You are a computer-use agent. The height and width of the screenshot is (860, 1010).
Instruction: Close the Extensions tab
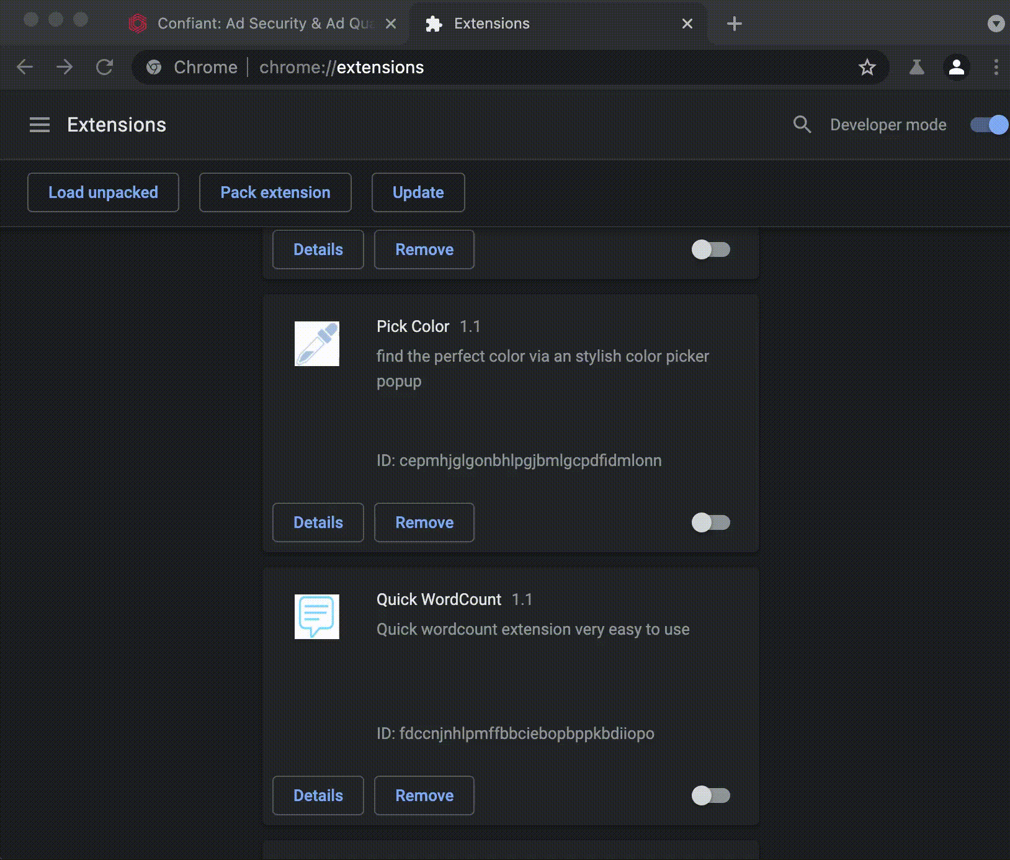(687, 24)
